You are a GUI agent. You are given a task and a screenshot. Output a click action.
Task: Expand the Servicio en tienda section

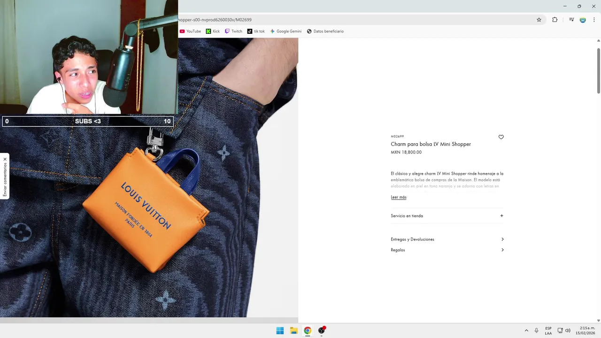(447, 216)
